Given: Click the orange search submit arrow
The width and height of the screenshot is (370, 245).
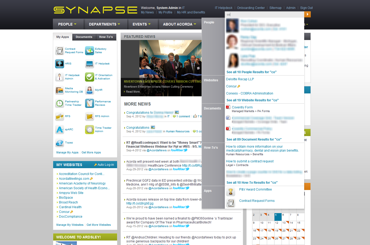Looking at the screenshot, I should point(307,14).
